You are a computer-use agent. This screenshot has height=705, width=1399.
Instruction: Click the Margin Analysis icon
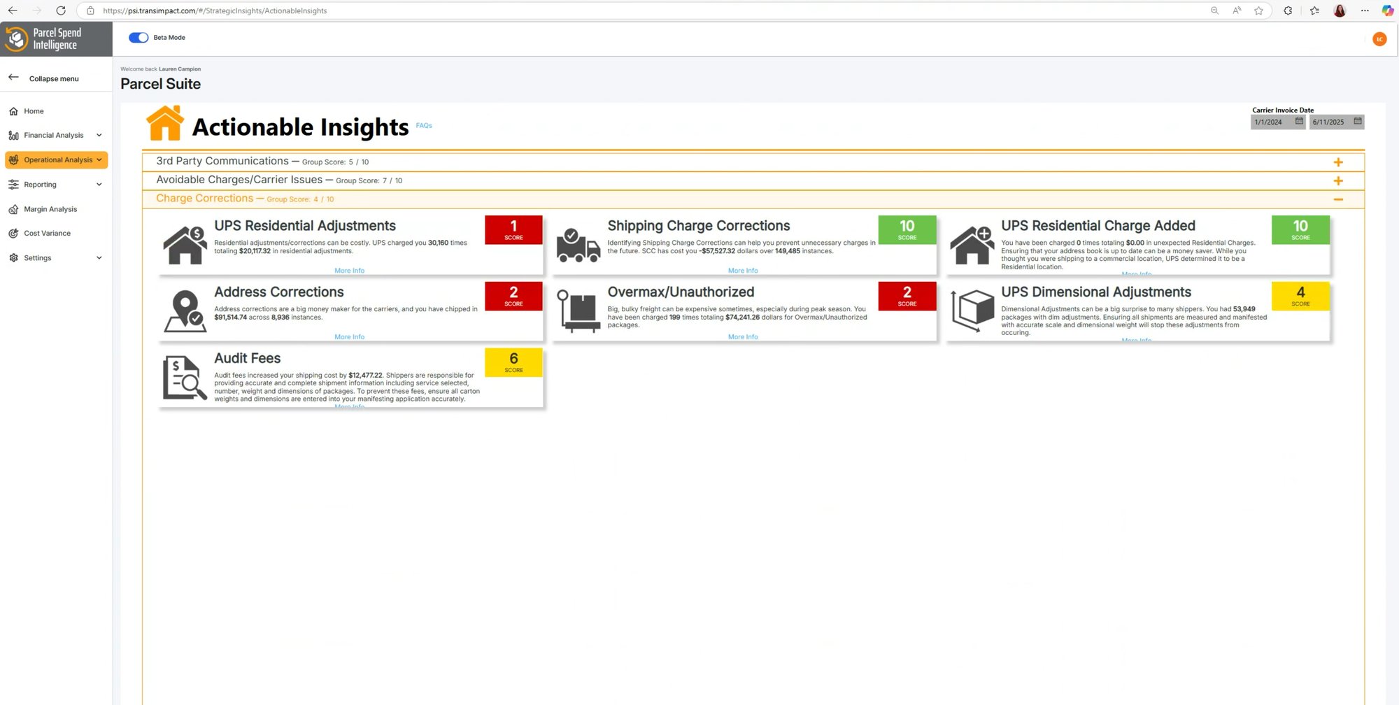tap(13, 209)
